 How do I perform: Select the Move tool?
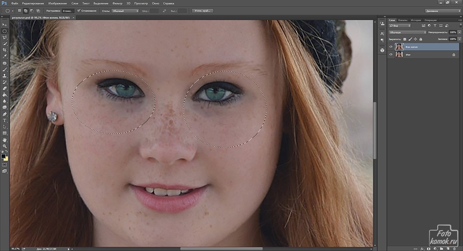click(x=5, y=25)
